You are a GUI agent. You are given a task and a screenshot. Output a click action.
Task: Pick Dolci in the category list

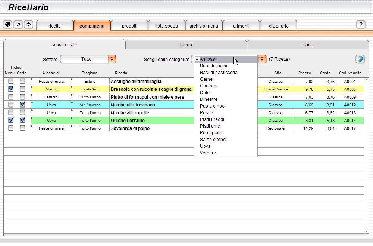226,93
